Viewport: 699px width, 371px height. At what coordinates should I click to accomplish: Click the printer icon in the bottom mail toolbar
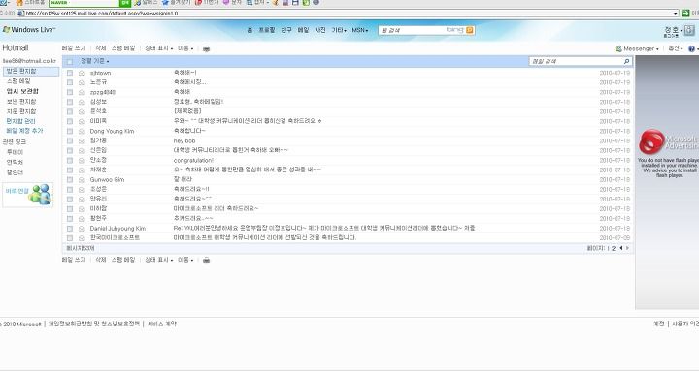206,260
